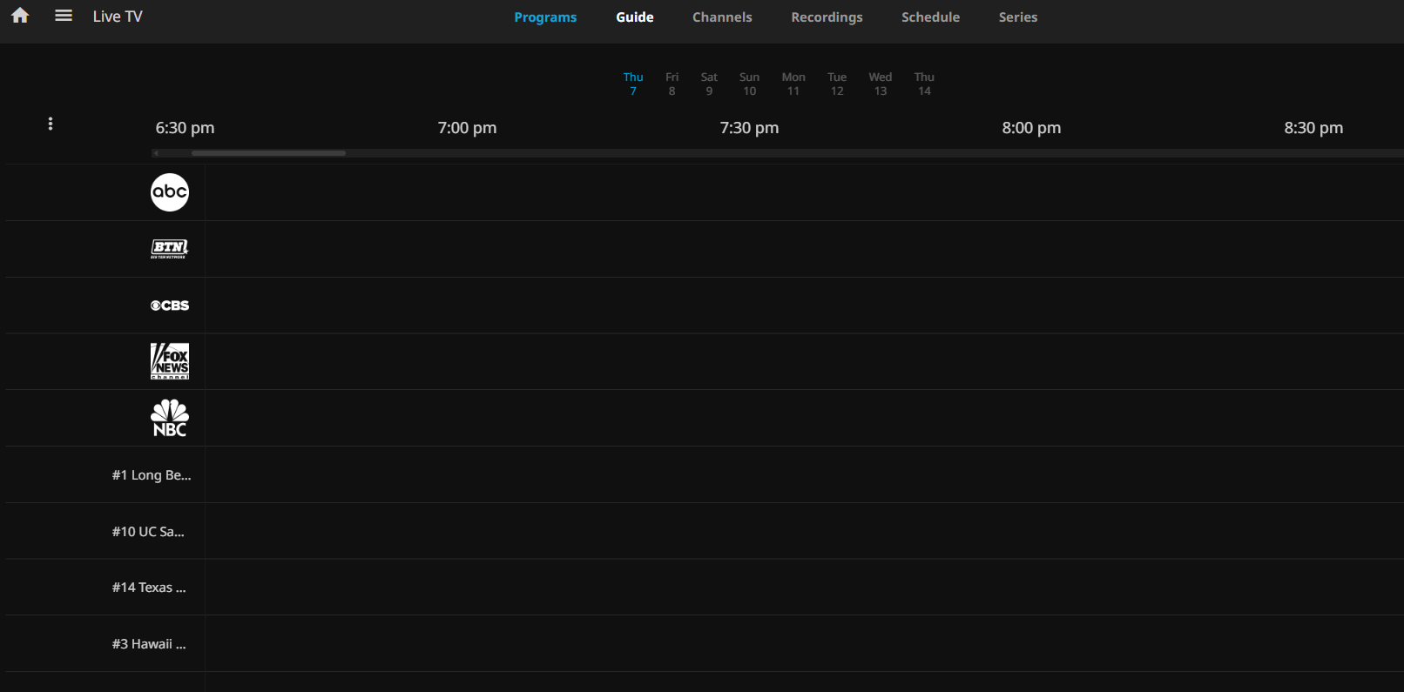
Task: Switch to the Programs tab
Action: pyautogui.click(x=545, y=17)
